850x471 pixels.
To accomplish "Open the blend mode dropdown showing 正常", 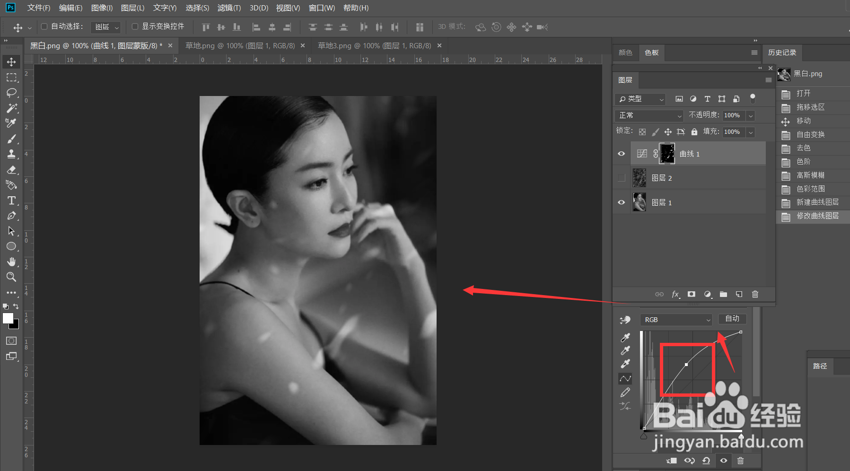I will point(648,115).
